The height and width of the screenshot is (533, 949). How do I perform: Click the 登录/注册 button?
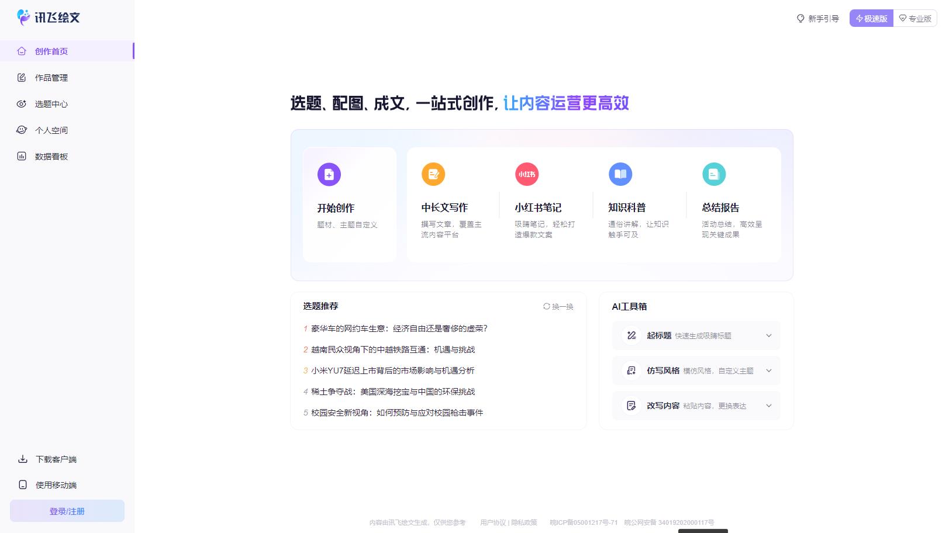(x=67, y=510)
